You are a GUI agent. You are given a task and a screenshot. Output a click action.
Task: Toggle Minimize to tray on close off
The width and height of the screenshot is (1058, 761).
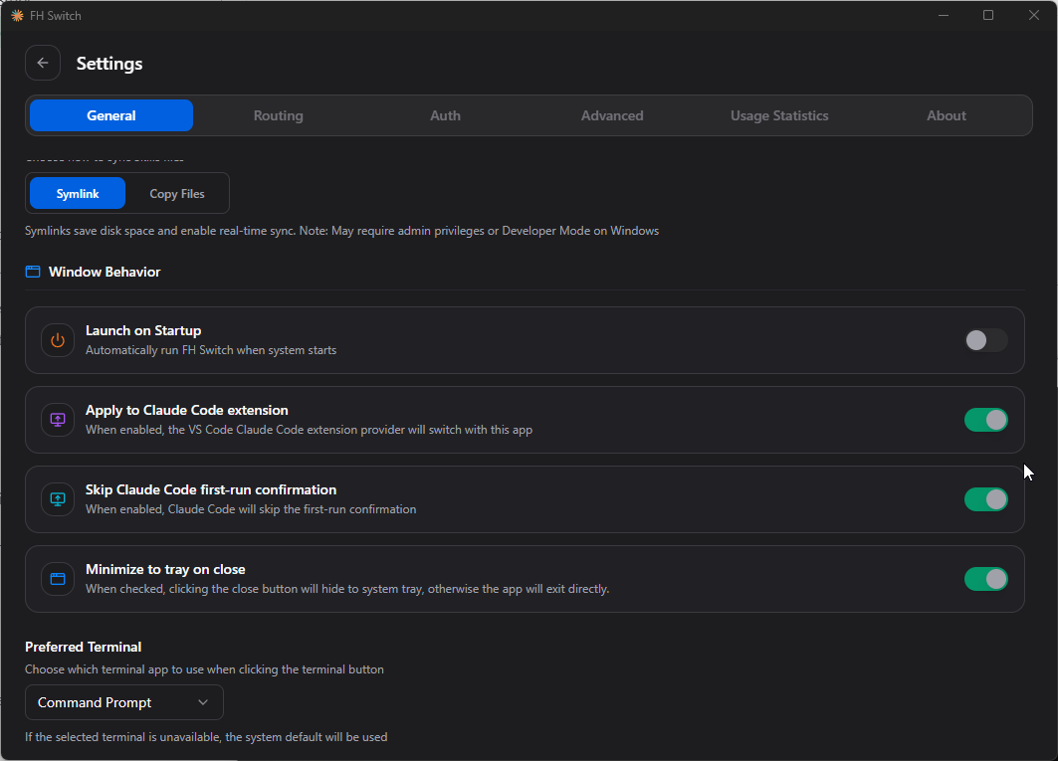tap(985, 579)
